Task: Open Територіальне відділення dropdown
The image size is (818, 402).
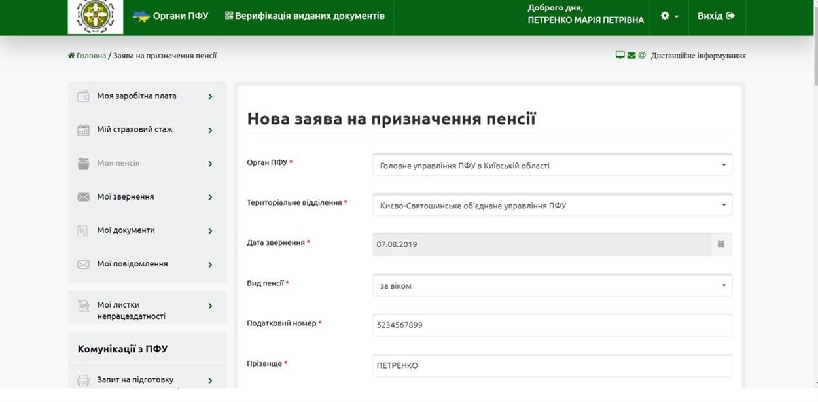Action: click(552, 205)
